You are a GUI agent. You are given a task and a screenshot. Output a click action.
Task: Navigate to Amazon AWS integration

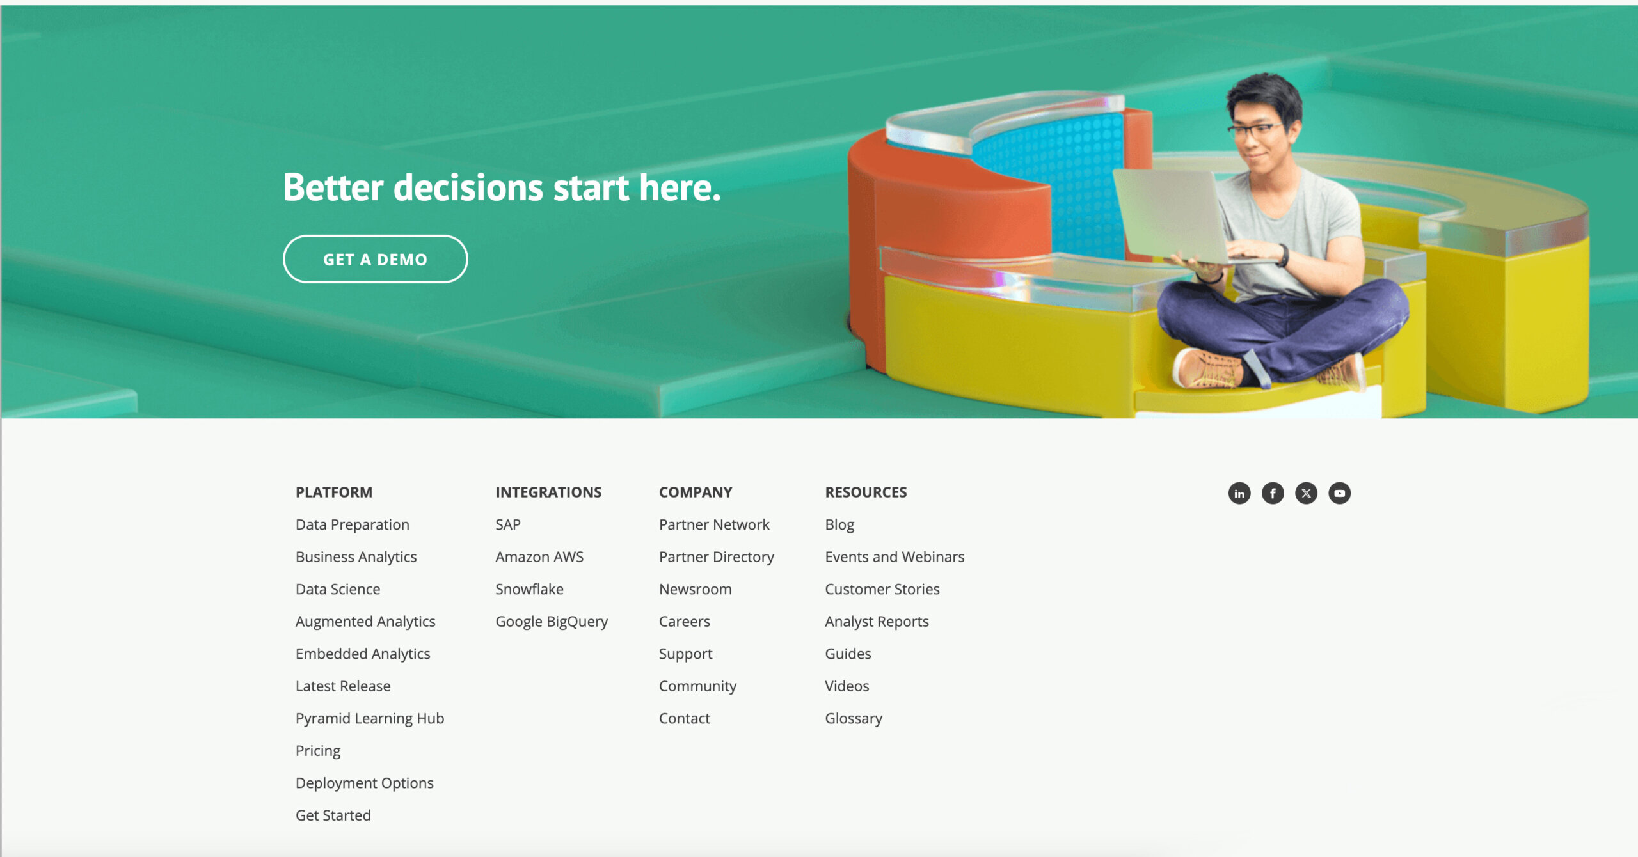tap(539, 556)
